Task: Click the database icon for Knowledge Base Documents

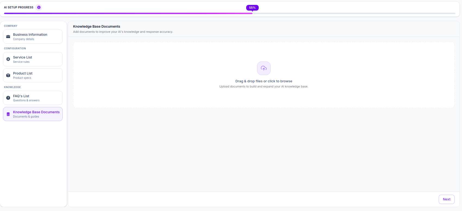Action: 8,114
